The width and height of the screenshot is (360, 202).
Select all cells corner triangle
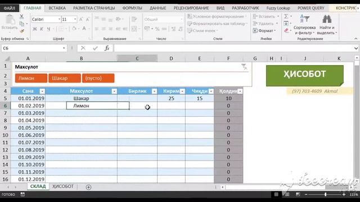[x=7, y=58]
